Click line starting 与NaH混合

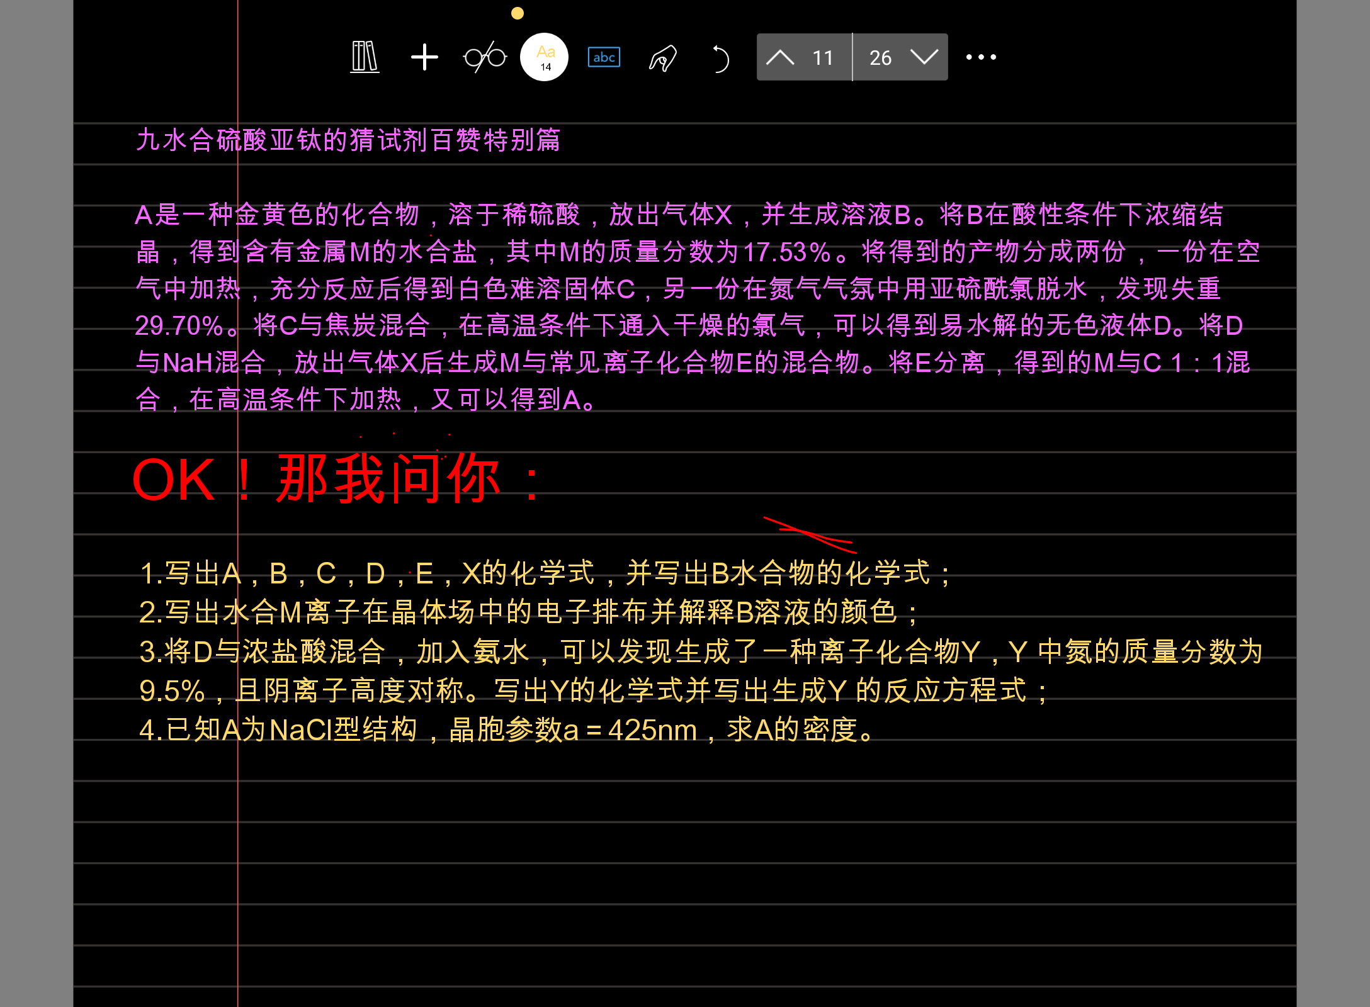693,363
